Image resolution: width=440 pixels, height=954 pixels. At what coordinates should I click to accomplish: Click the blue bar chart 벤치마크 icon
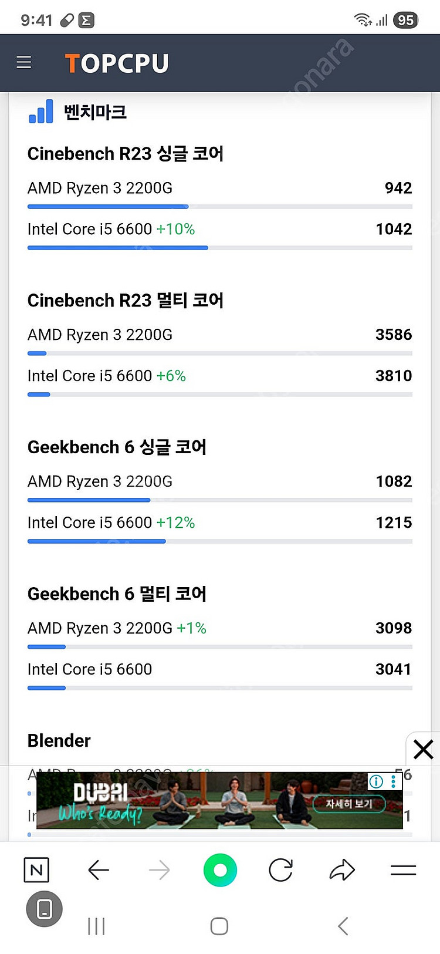[x=40, y=112]
